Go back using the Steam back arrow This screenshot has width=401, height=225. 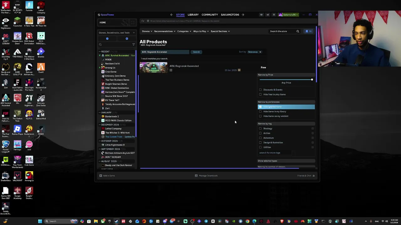171,15
